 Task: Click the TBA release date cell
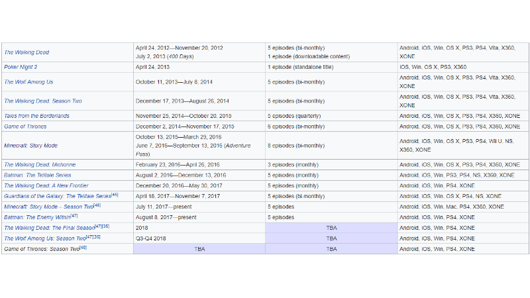click(x=199, y=249)
